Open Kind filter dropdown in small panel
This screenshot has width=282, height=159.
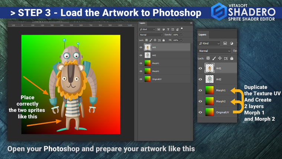click(147, 29)
